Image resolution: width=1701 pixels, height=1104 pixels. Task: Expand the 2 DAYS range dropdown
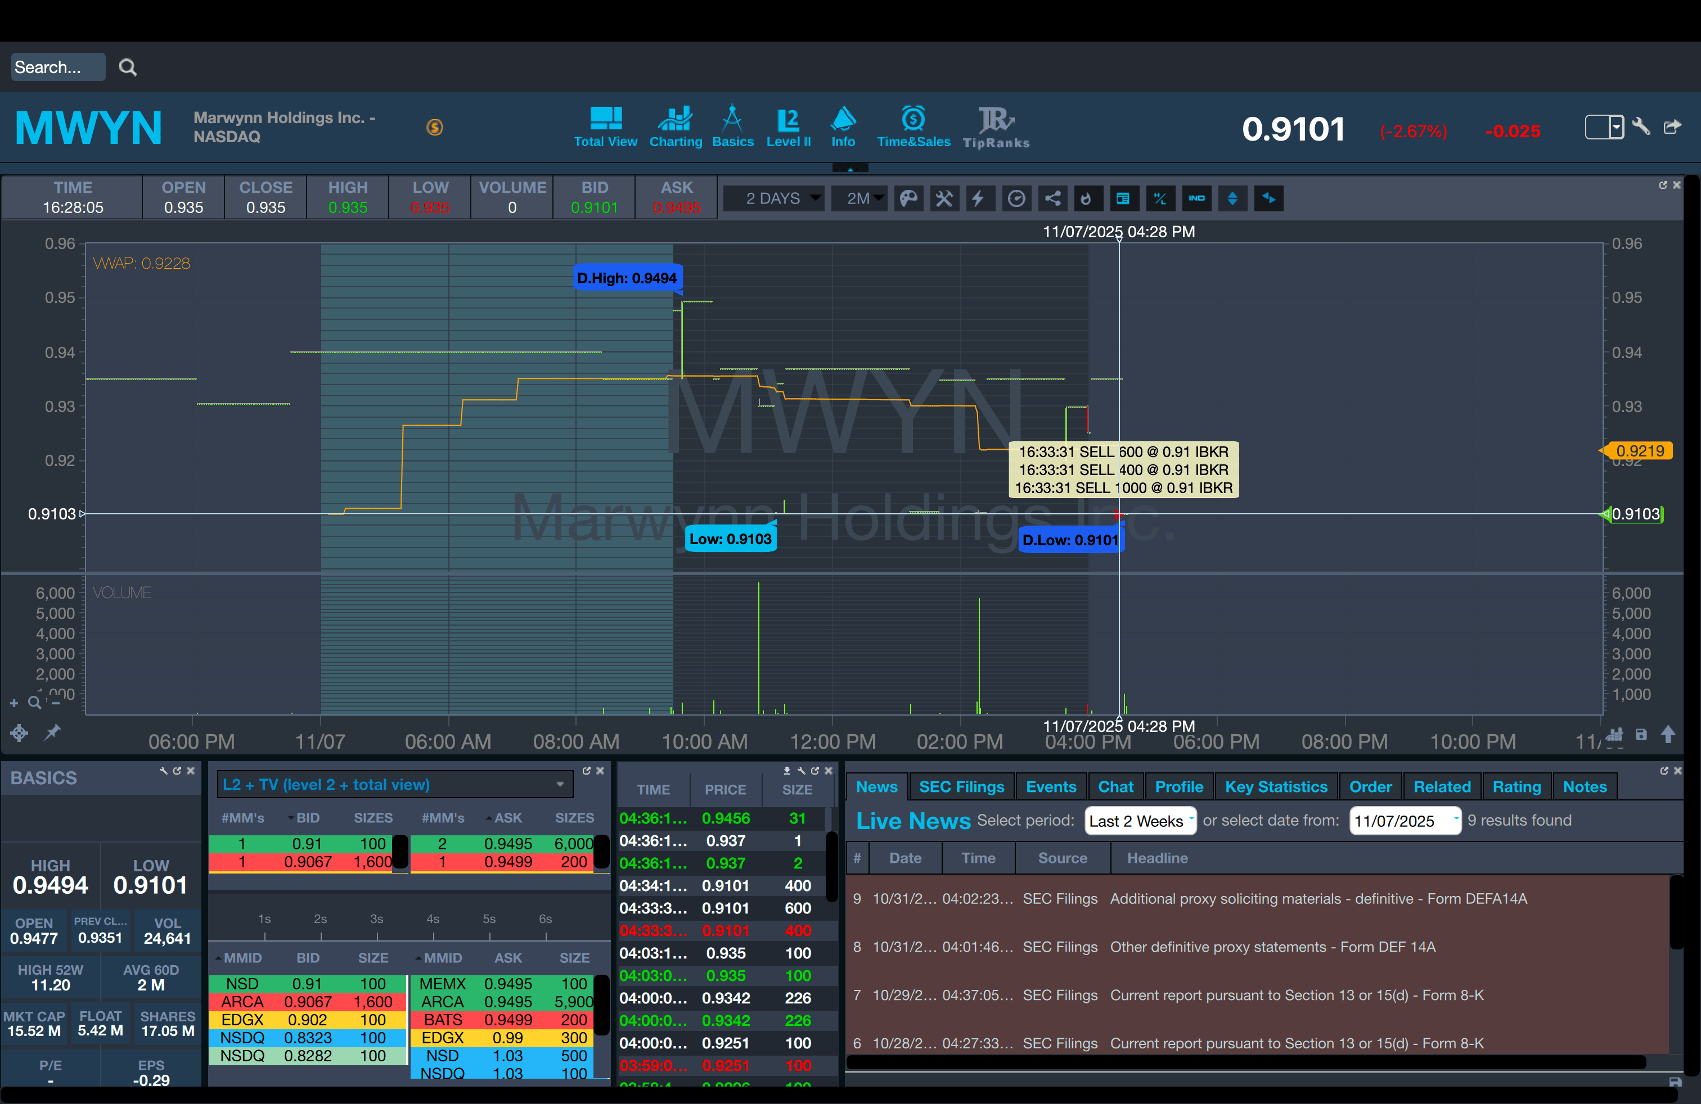774,198
